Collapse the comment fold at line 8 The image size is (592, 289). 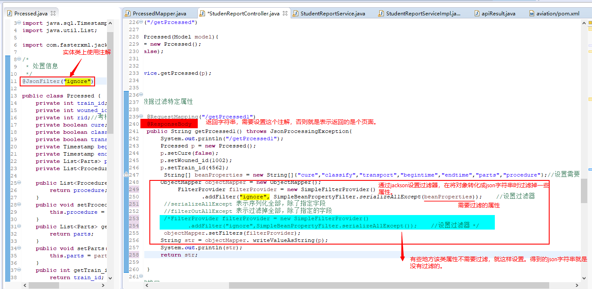[x=19, y=59]
